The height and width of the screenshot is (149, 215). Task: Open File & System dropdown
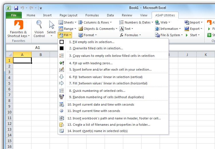169,35
